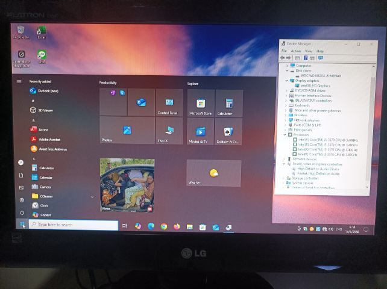Open the Action menu in Device Manager
The image size is (387, 289).
(296, 51)
